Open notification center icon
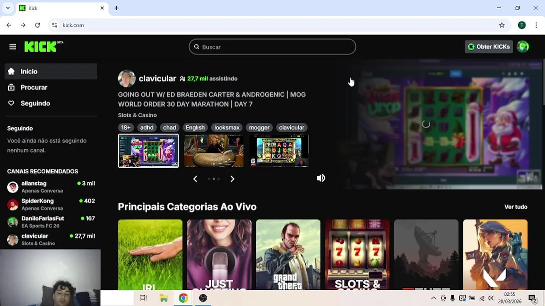The image size is (545, 306). tap(532, 298)
